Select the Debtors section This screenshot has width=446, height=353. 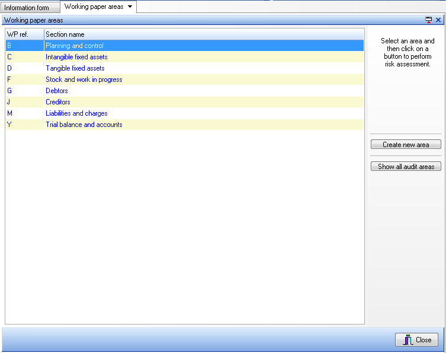185,91
